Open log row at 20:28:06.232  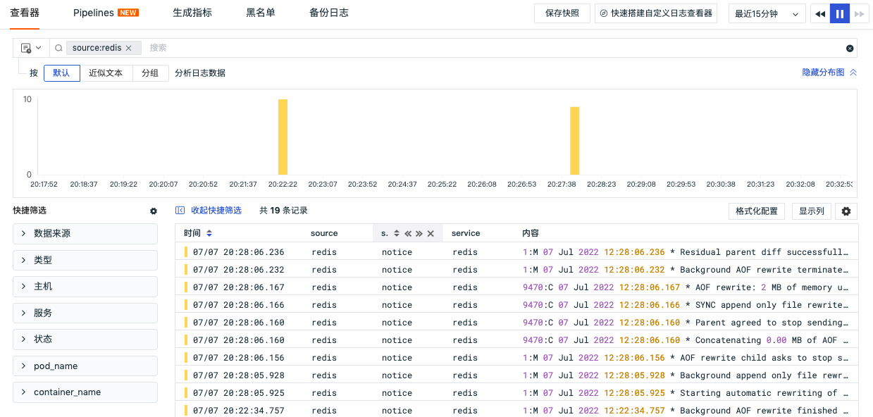pos(516,270)
